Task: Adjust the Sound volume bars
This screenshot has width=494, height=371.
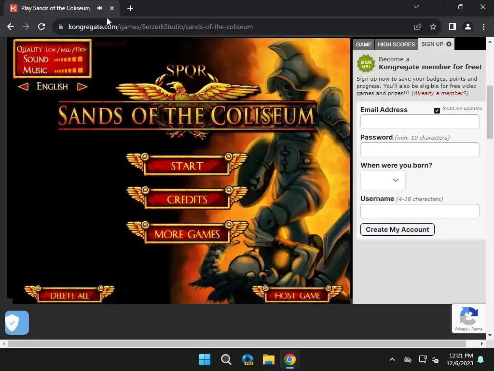Action: 69,59
